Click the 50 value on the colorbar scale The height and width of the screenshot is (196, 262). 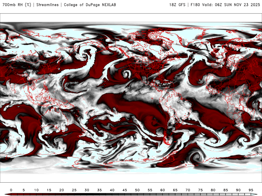click(137, 190)
